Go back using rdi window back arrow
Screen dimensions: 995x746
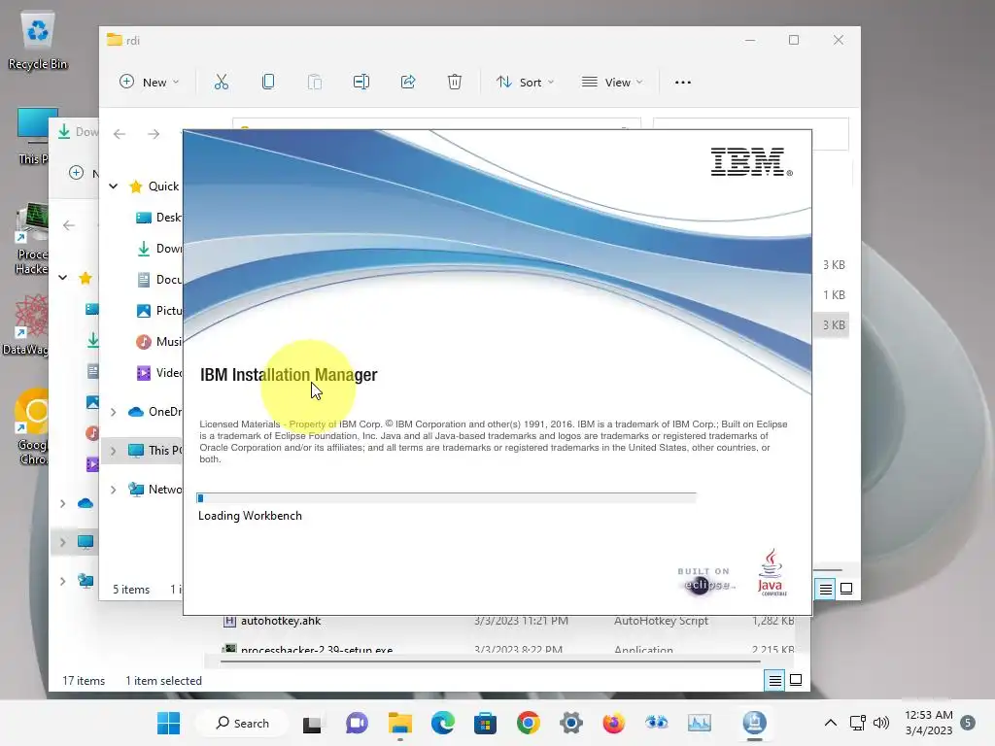click(120, 134)
